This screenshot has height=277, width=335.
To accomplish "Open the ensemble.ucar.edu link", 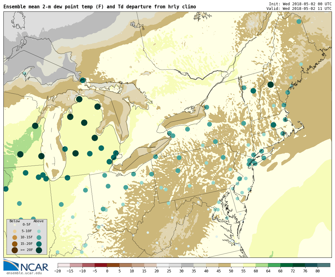I will pyautogui.click(x=24, y=273).
